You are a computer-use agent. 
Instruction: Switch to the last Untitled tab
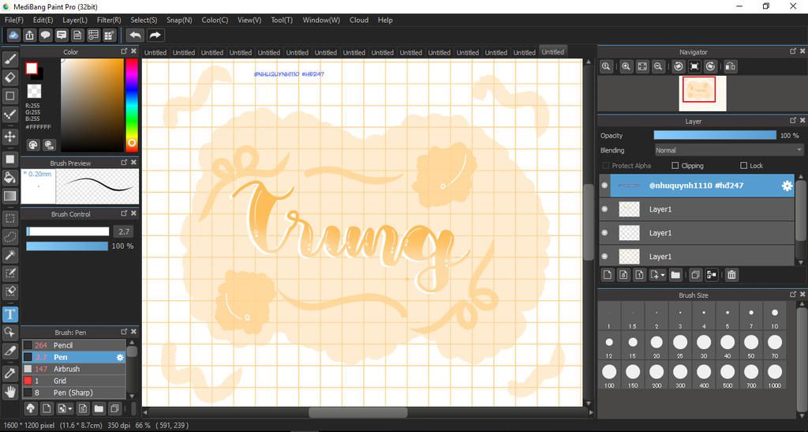[x=552, y=52]
